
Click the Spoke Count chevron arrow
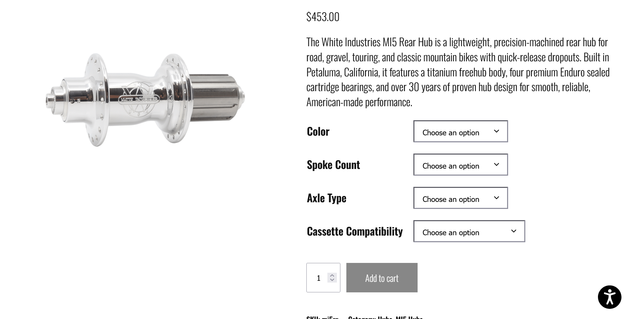coord(496,164)
